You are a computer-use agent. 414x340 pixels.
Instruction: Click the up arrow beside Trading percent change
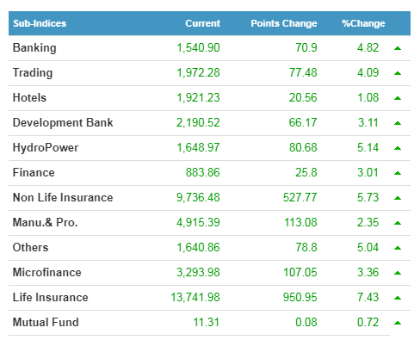[x=398, y=73]
